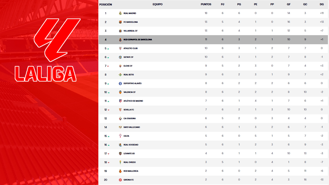Click the Girona FC crest icon
Viewport: 329px width, 185px height.
[120, 180]
